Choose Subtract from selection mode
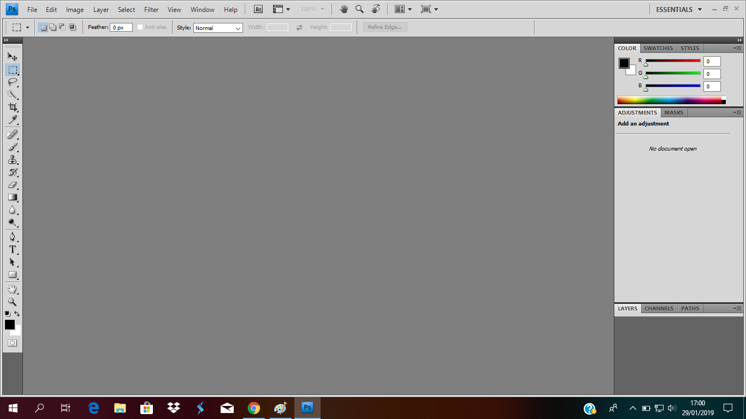 pyautogui.click(x=62, y=27)
